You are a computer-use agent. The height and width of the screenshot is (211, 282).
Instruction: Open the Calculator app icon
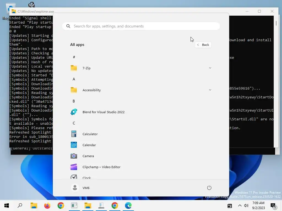(x=74, y=134)
